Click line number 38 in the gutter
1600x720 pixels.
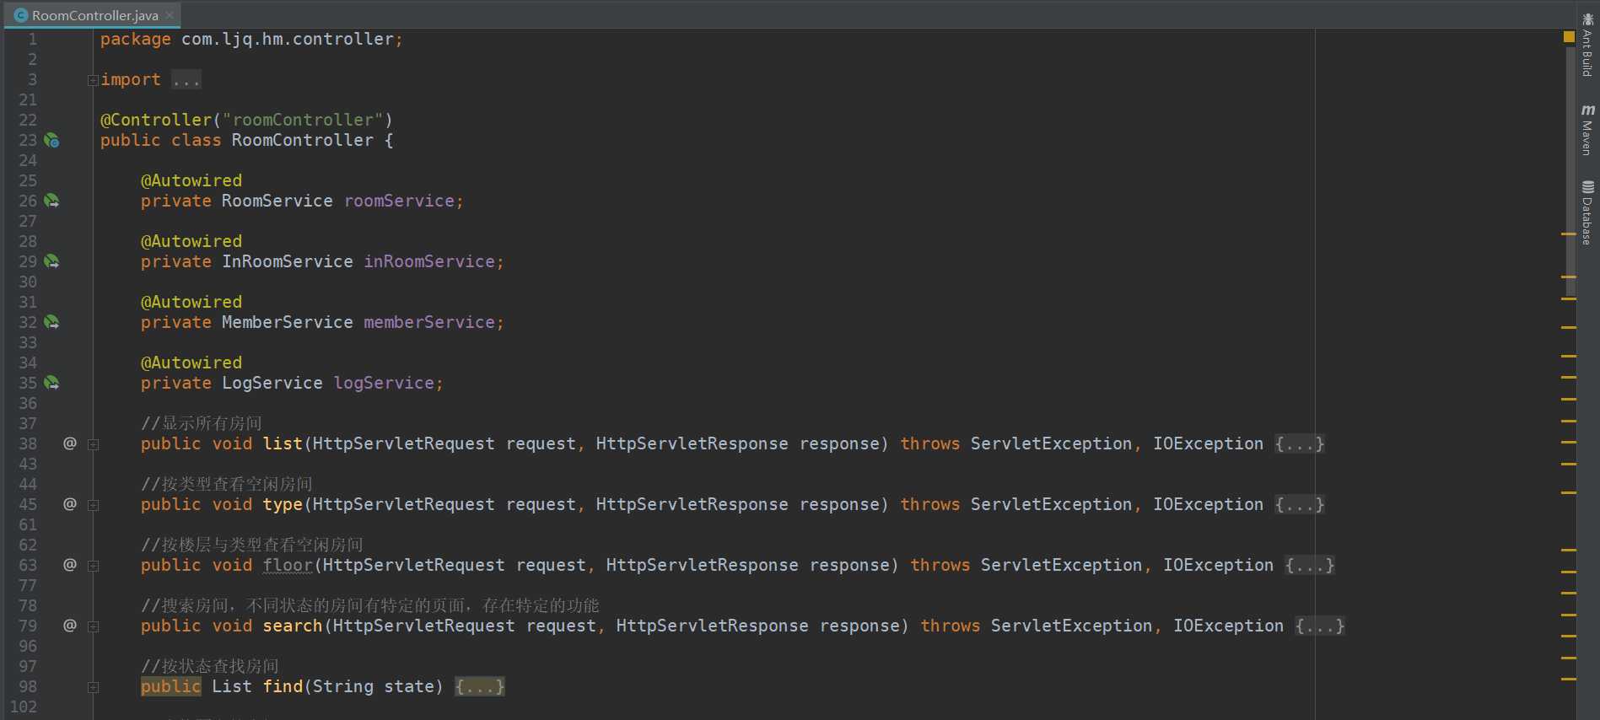28,443
